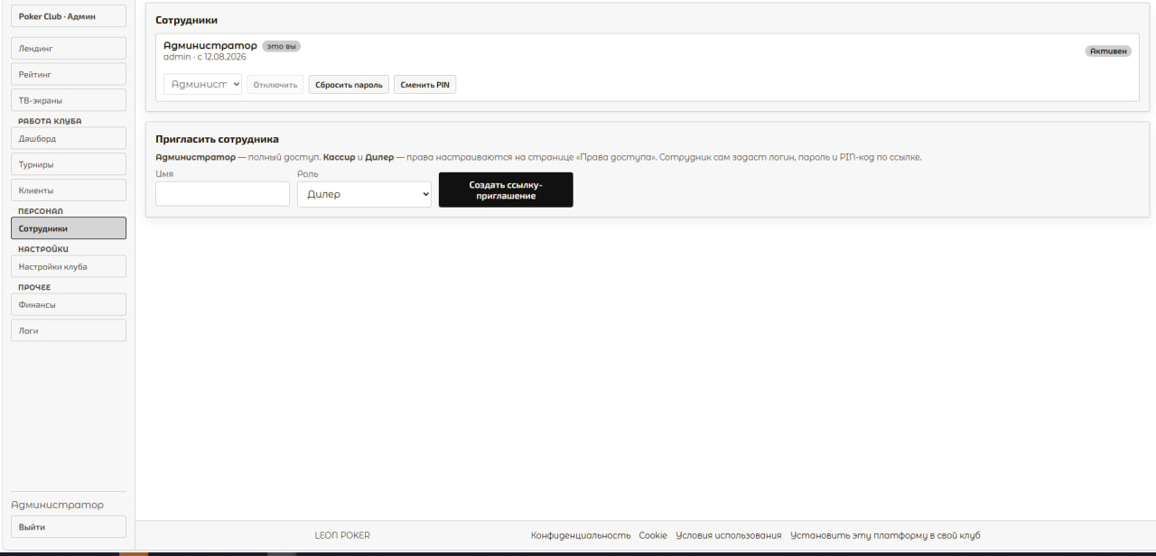Open Настройки клуба
This screenshot has width=1156, height=556.
click(69, 266)
